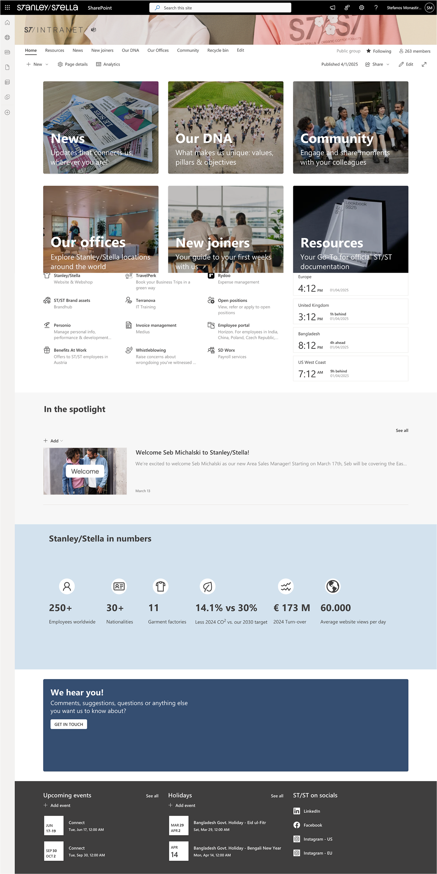Open My files icon in left sidebar
The width and height of the screenshot is (437, 874).
pos(7,67)
